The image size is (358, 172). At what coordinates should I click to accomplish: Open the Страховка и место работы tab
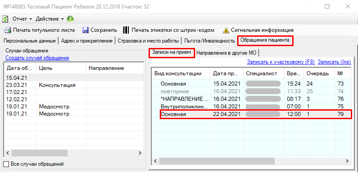[148, 41]
